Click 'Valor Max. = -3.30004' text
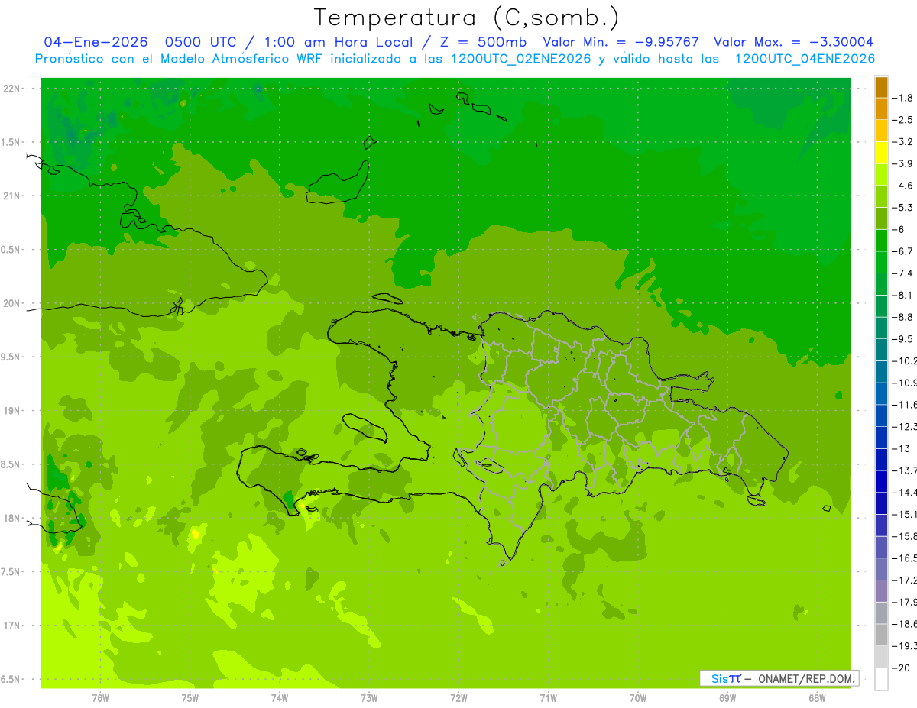The image size is (917, 708). 793,42
